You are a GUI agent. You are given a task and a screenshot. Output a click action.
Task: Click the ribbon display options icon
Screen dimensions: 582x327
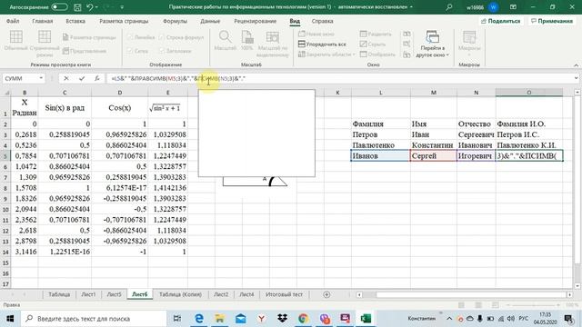[513, 7]
